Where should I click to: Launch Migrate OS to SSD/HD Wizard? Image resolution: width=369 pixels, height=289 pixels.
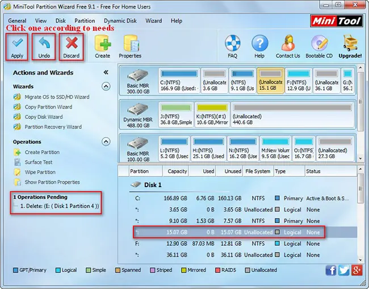[57, 97]
